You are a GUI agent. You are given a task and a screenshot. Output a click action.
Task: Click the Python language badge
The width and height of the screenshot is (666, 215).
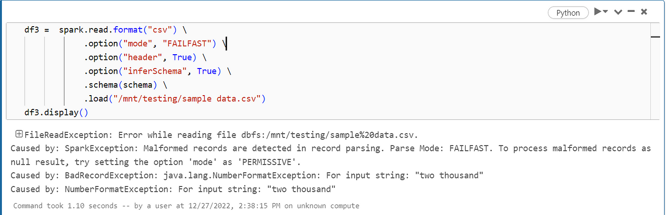click(x=568, y=13)
